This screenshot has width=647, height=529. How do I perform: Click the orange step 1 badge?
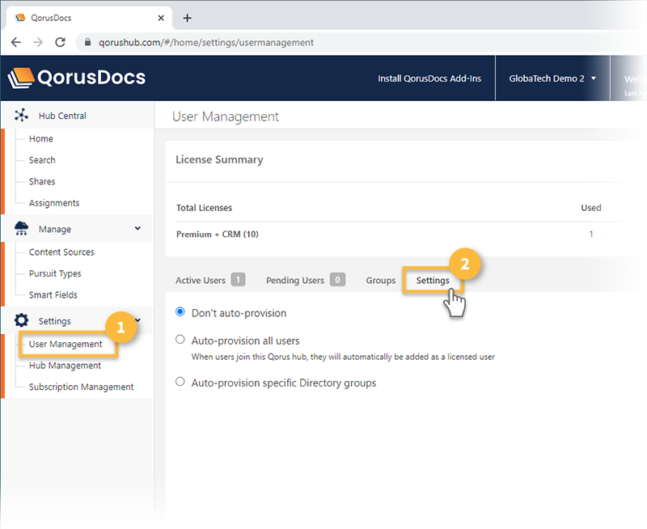(x=121, y=328)
